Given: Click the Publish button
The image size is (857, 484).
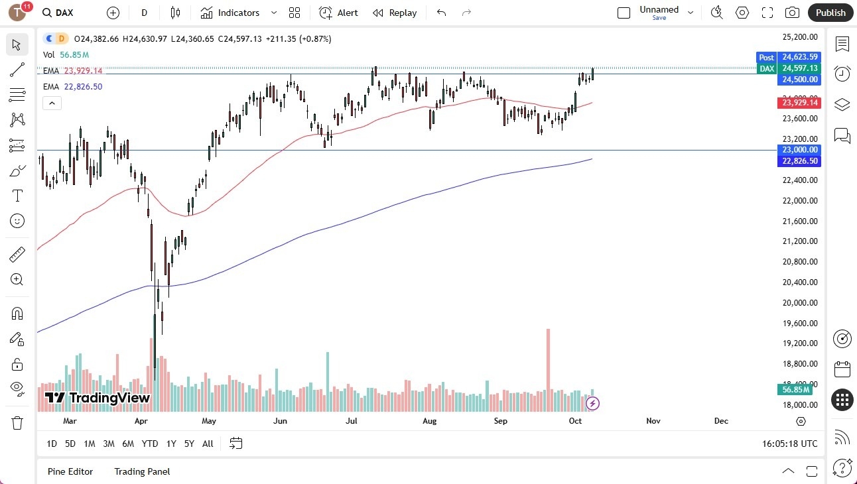Looking at the screenshot, I should [x=830, y=12].
